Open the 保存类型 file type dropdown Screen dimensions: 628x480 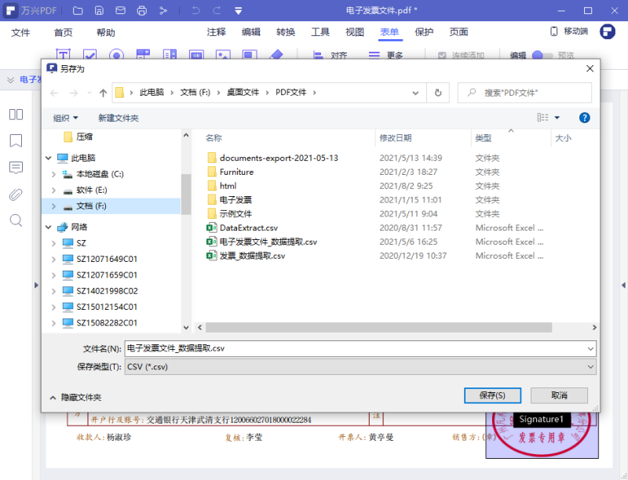tap(591, 366)
